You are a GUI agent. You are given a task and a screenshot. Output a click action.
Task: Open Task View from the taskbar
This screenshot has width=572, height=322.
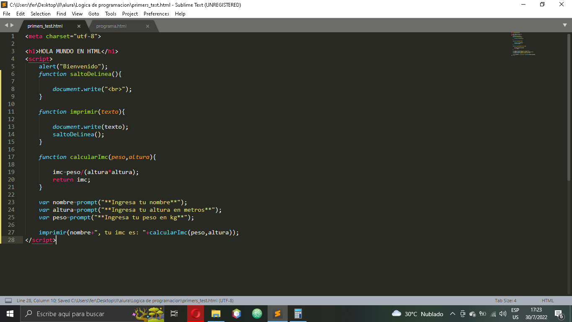(175, 314)
